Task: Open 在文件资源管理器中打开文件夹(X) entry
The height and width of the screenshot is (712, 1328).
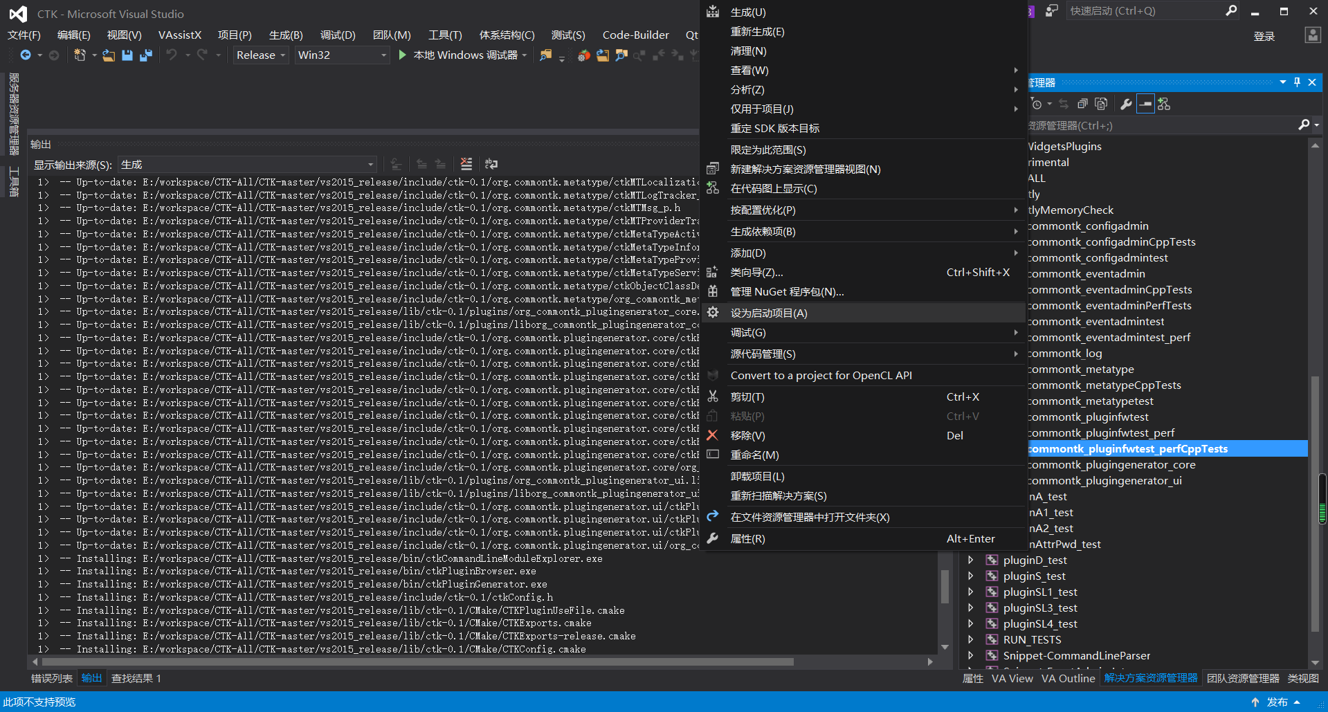Action: click(863, 517)
